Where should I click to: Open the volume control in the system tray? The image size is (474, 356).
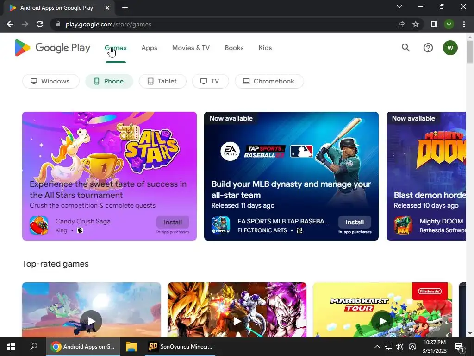(x=399, y=347)
